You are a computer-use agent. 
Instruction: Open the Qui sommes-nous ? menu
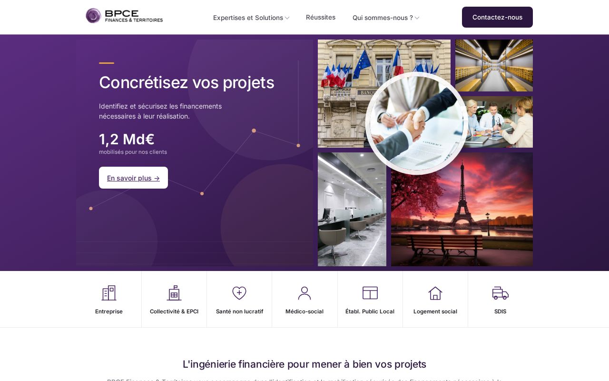click(386, 18)
